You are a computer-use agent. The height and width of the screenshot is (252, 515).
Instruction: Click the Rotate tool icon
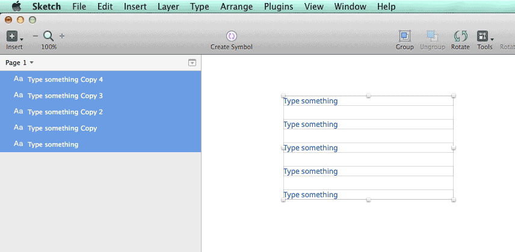coord(460,35)
